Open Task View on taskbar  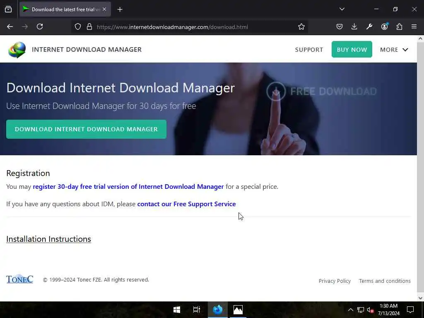point(197,310)
